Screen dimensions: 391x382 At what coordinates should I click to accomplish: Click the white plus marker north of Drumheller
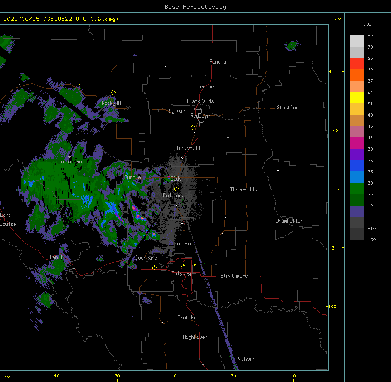click(x=278, y=170)
